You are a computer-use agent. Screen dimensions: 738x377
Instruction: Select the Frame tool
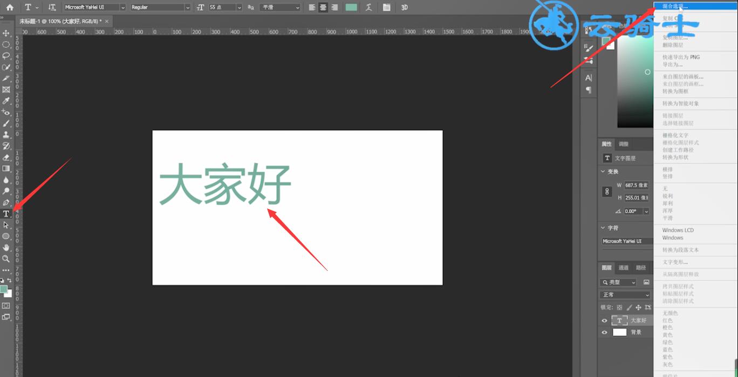(x=6, y=90)
